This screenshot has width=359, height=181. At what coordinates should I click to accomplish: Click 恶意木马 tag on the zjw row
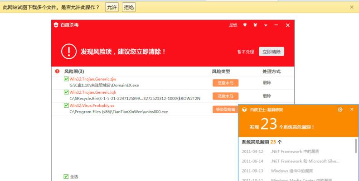pos(226,83)
